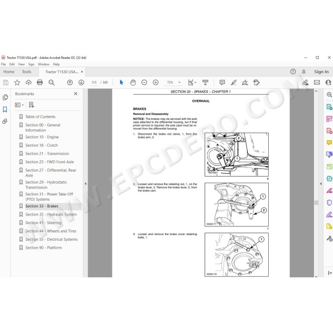Bookmark file with the star icon

click(17, 82)
